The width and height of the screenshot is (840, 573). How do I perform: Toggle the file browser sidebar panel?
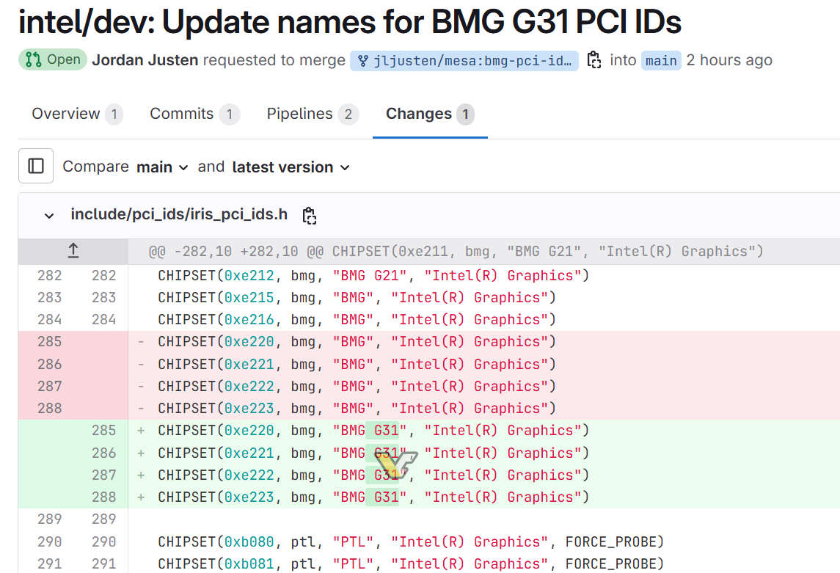click(35, 166)
